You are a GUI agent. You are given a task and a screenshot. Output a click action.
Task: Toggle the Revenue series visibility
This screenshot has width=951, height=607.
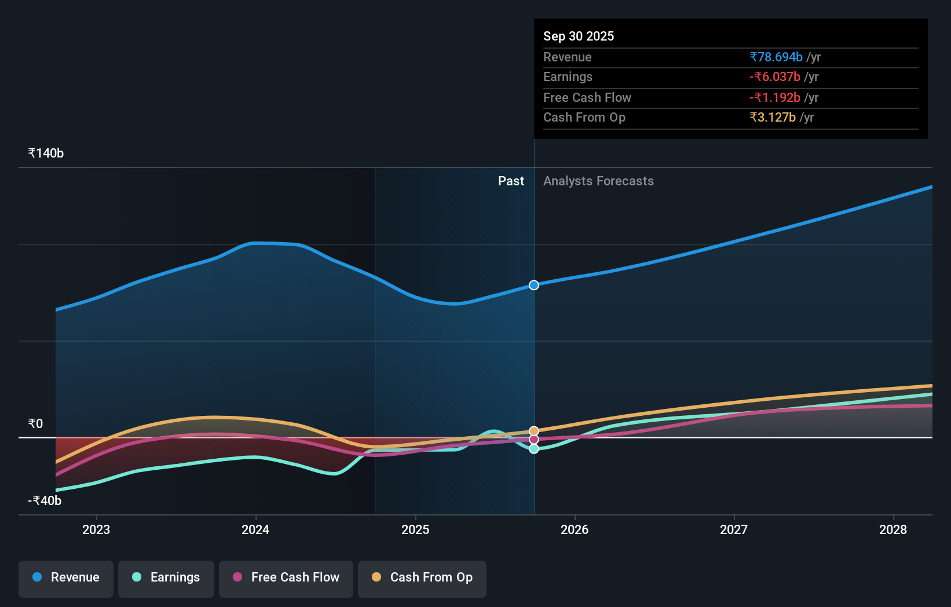[65, 577]
